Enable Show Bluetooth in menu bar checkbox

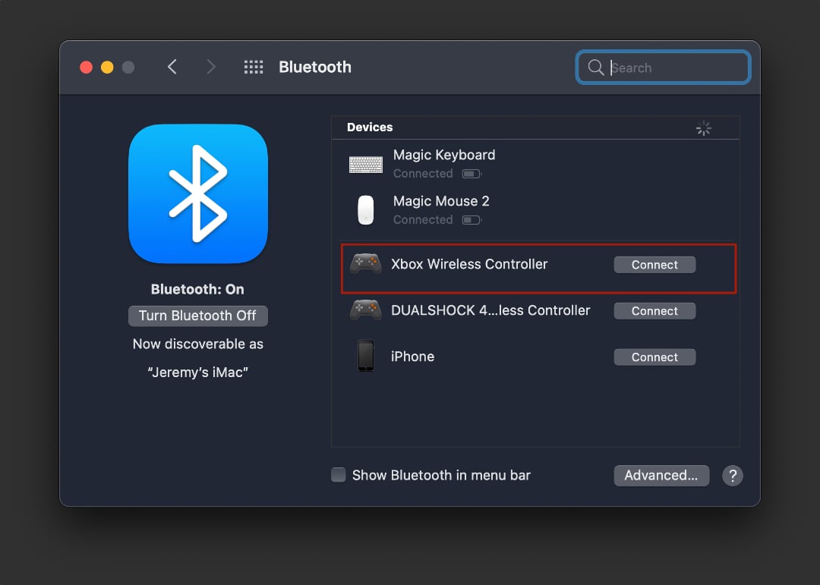[339, 475]
